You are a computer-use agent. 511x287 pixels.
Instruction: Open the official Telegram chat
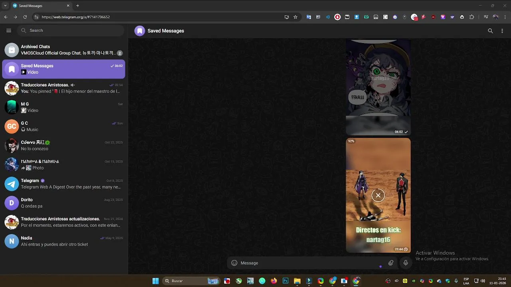pyautogui.click(x=64, y=184)
